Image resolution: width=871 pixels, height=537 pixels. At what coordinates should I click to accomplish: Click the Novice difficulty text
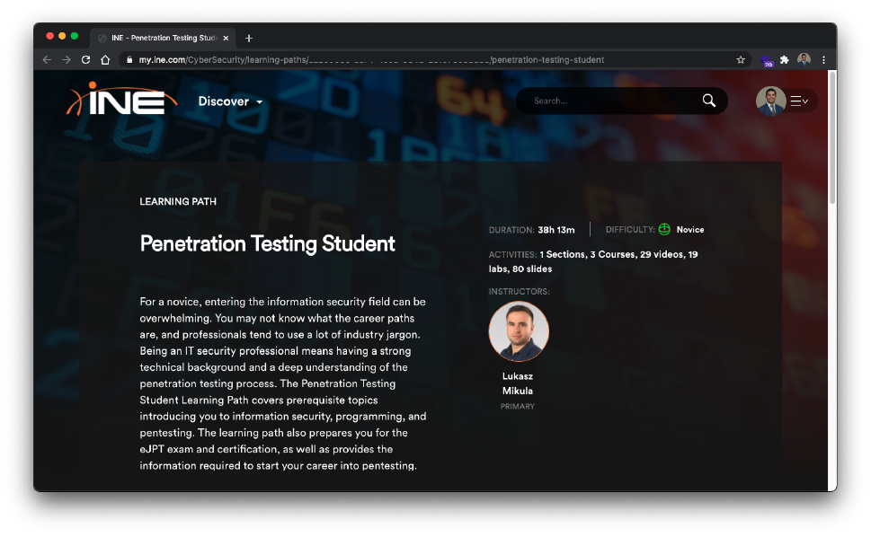click(690, 230)
